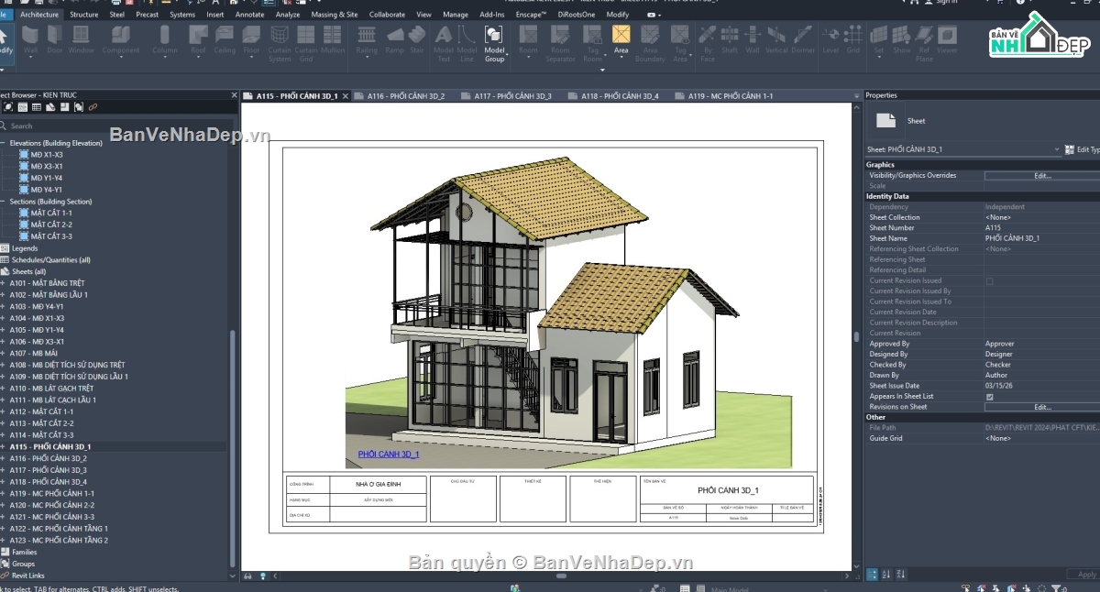Click the drawing area horizontal scrollbar
This screenshot has width=1100, height=592.
(x=562, y=576)
